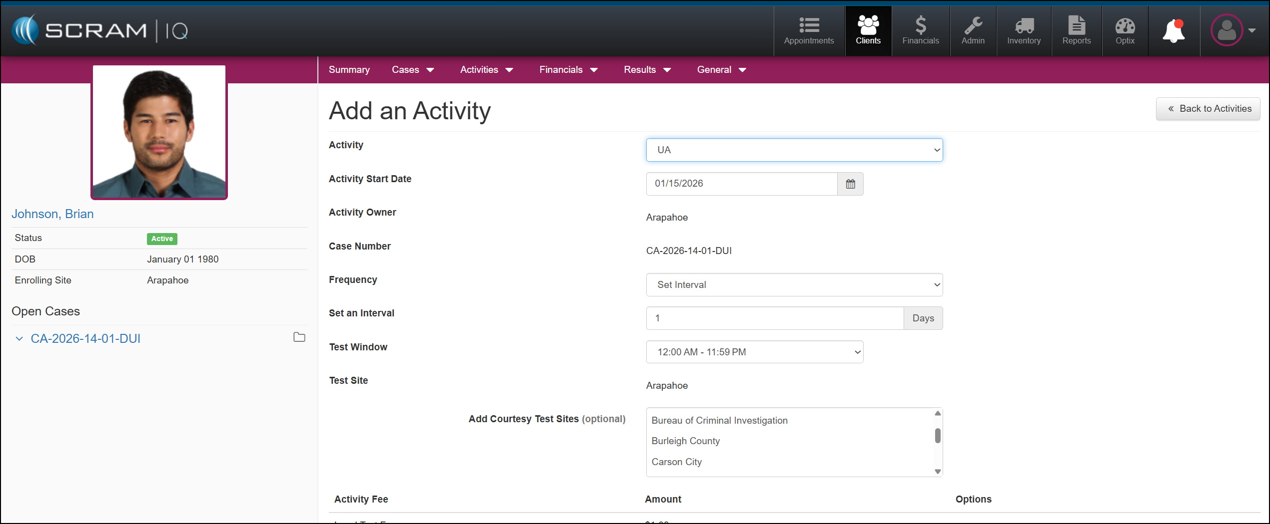This screenshot has width=1270, height=524.
Task: Open the Johnson, Brian client link
Action: click(x=52, y=214)
